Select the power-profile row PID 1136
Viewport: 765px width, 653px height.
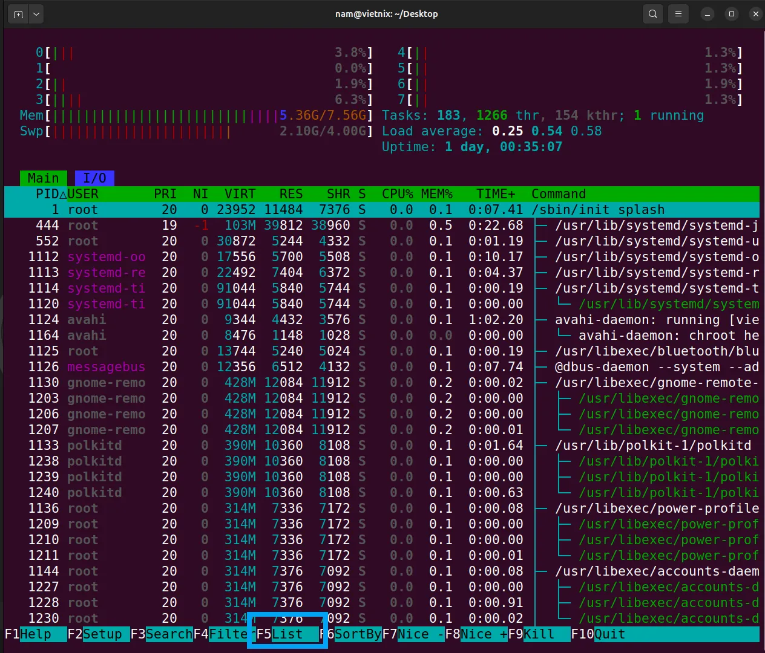[382, 508]
